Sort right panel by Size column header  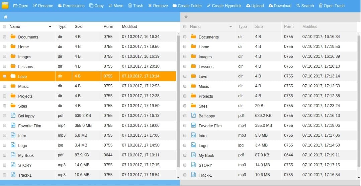(259, 27)
